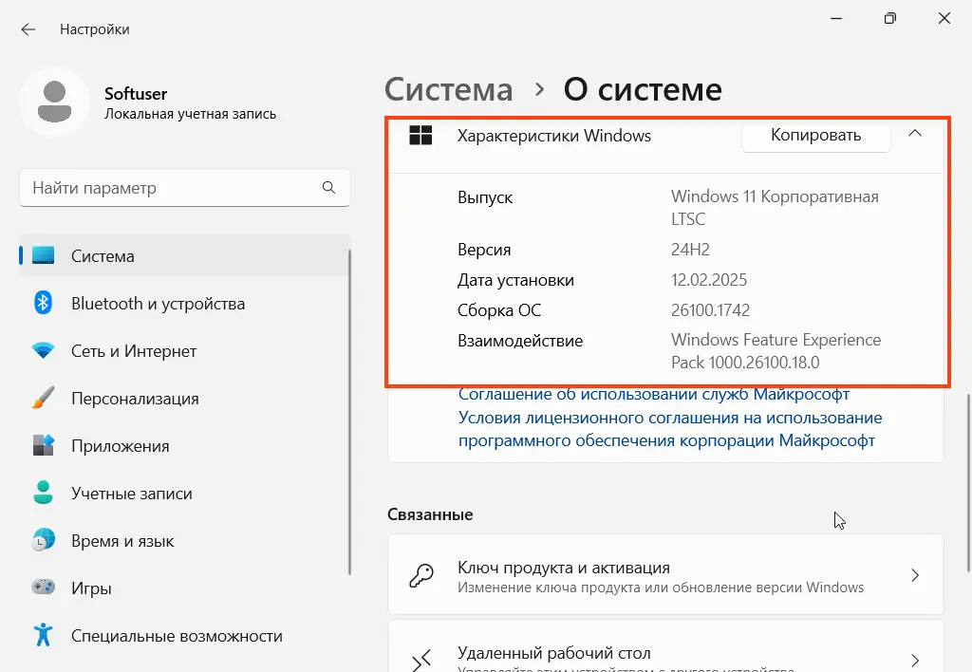Click the Версия label
The image size is (972, 672).
[x=484, y=250]
